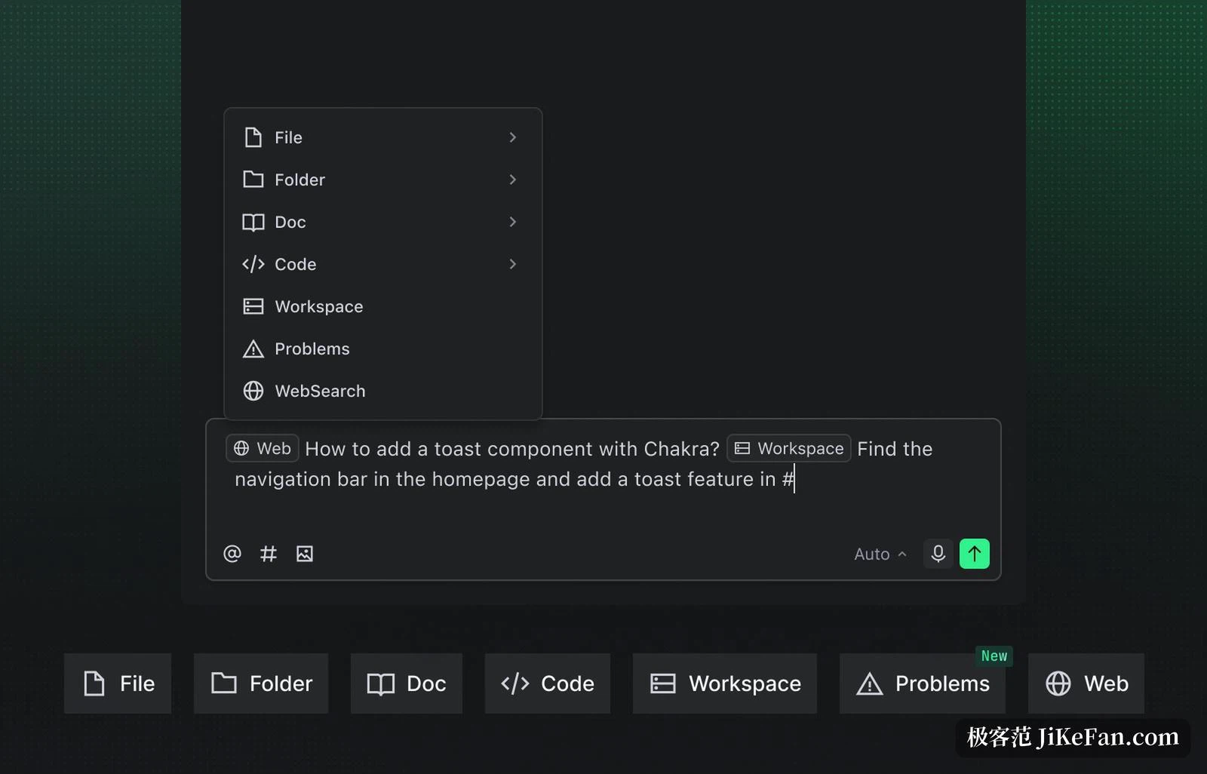Click the Folder feature button at bottom

(261, 683)
